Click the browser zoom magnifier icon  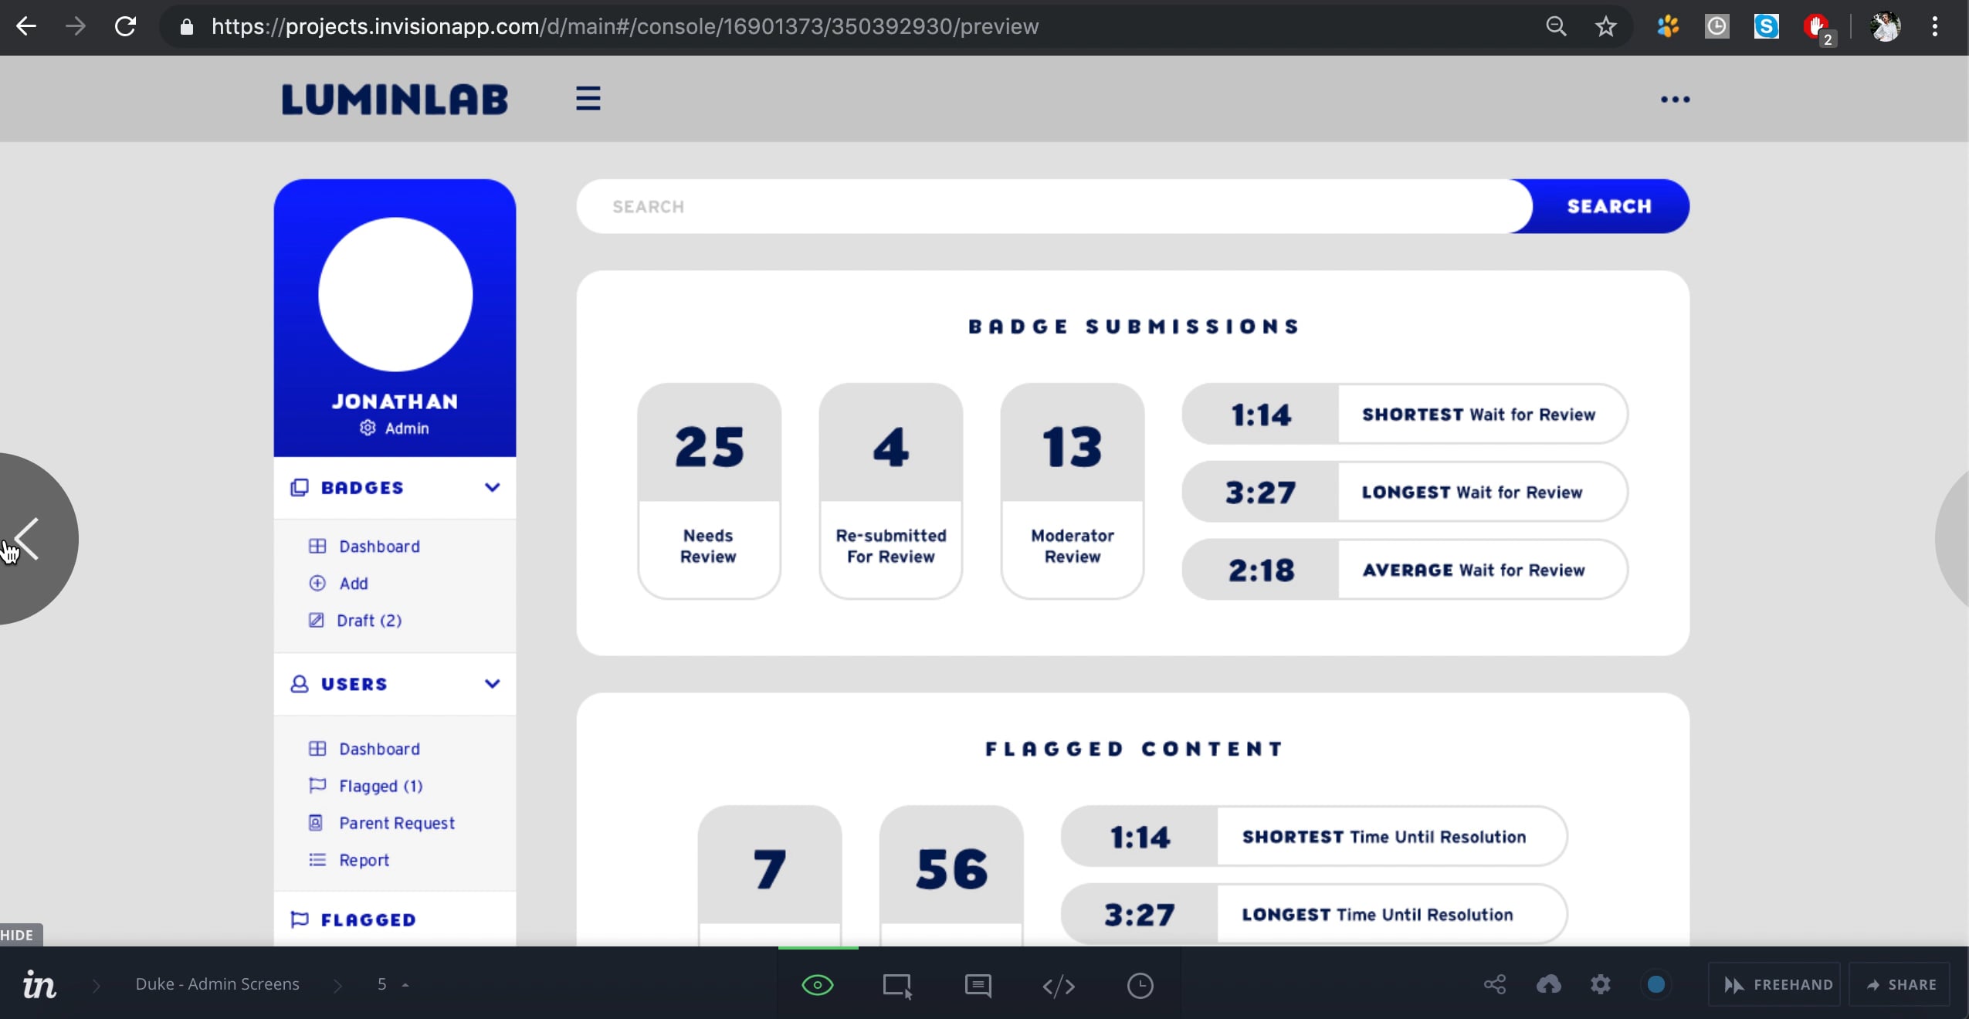click(1556, 27)
